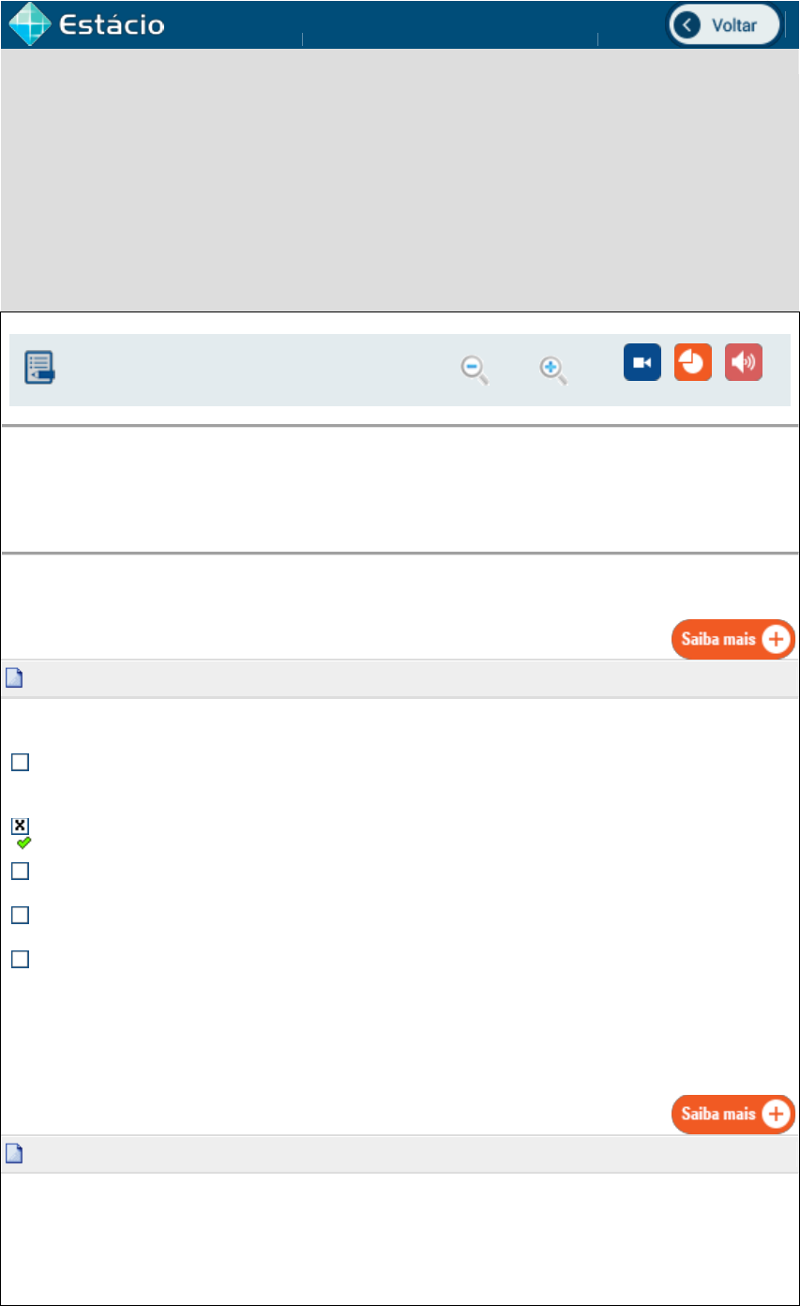800x1306 pixels.
Task: Toggle the X-marked answer checkbox
Action: [x=20, y=826]
